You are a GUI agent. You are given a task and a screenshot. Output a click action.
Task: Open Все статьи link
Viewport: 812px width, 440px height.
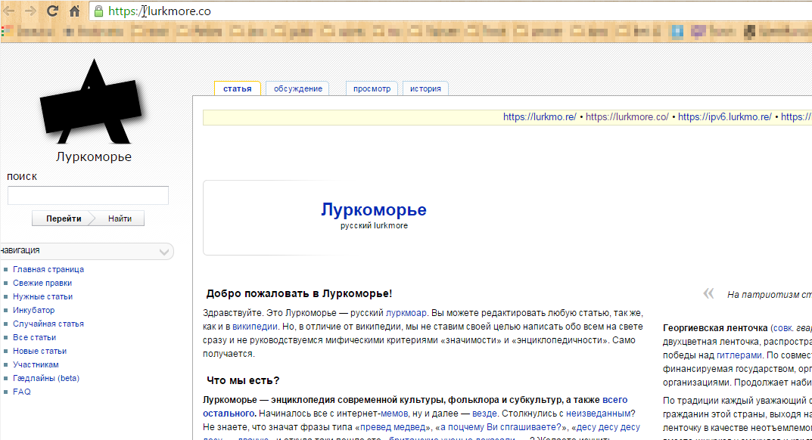pyautogui.click(x=34, y=337)
